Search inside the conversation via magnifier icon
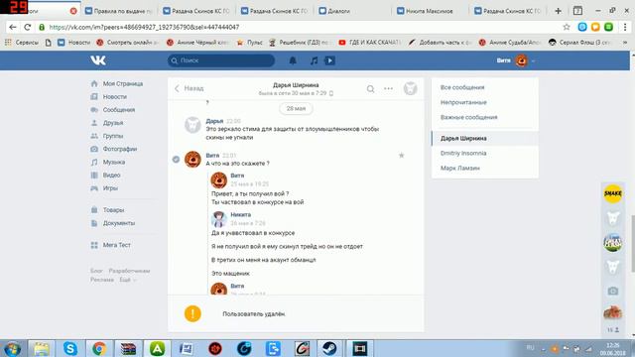 coord(370,88)
